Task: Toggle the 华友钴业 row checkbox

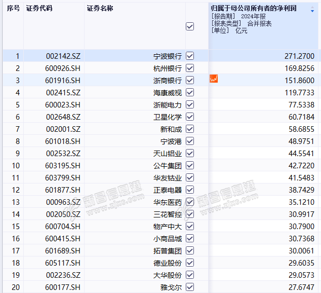Action: pyautogui.click(x=190, y=177)
